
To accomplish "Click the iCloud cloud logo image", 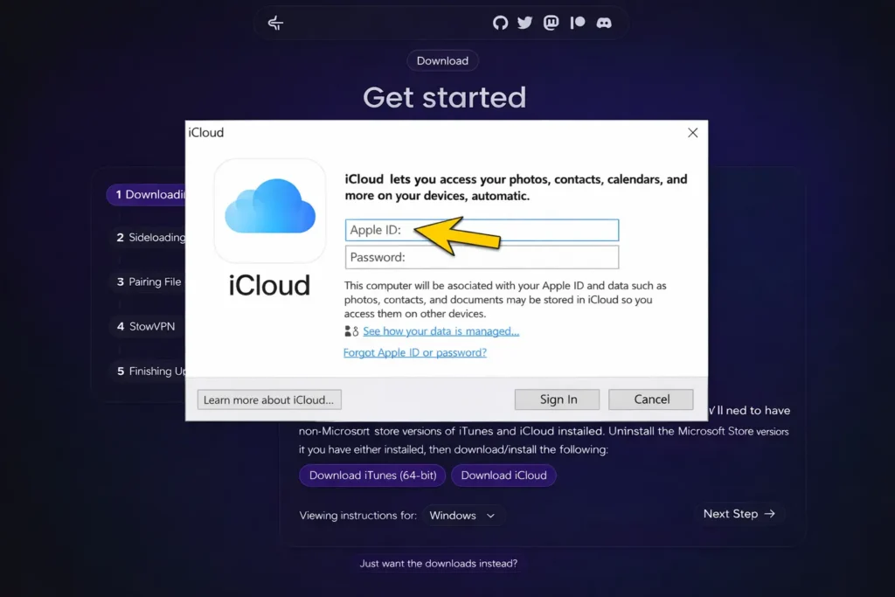I will point(269,210).
